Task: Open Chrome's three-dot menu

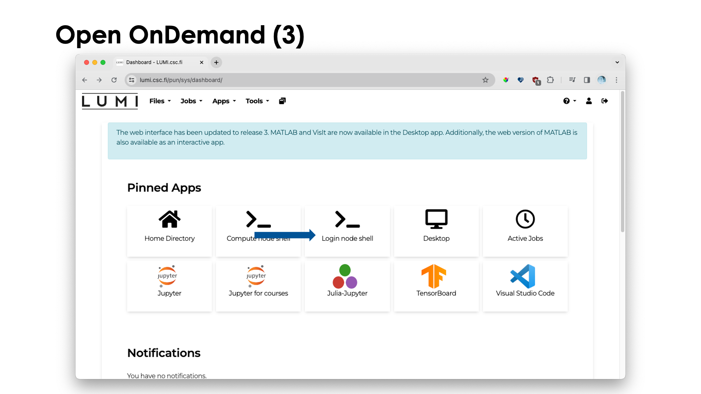Action: click(616, 80)
